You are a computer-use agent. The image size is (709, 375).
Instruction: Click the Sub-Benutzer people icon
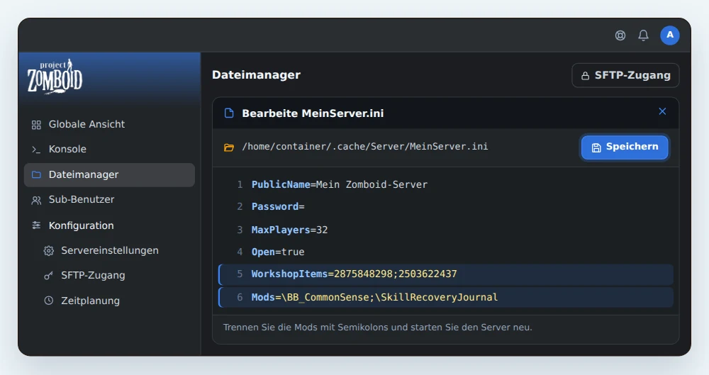pyautogui.click(x=36, y=200)
